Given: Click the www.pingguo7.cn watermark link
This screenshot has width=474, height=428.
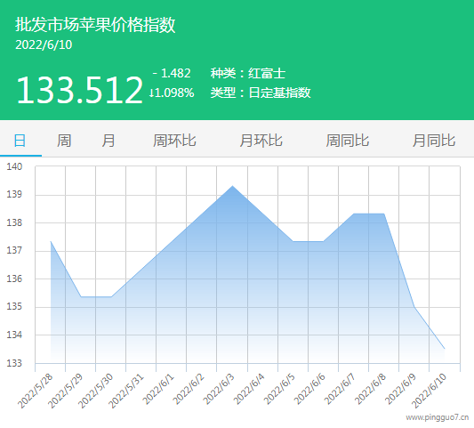Looking at the screenshot, I should click(438, 417).
